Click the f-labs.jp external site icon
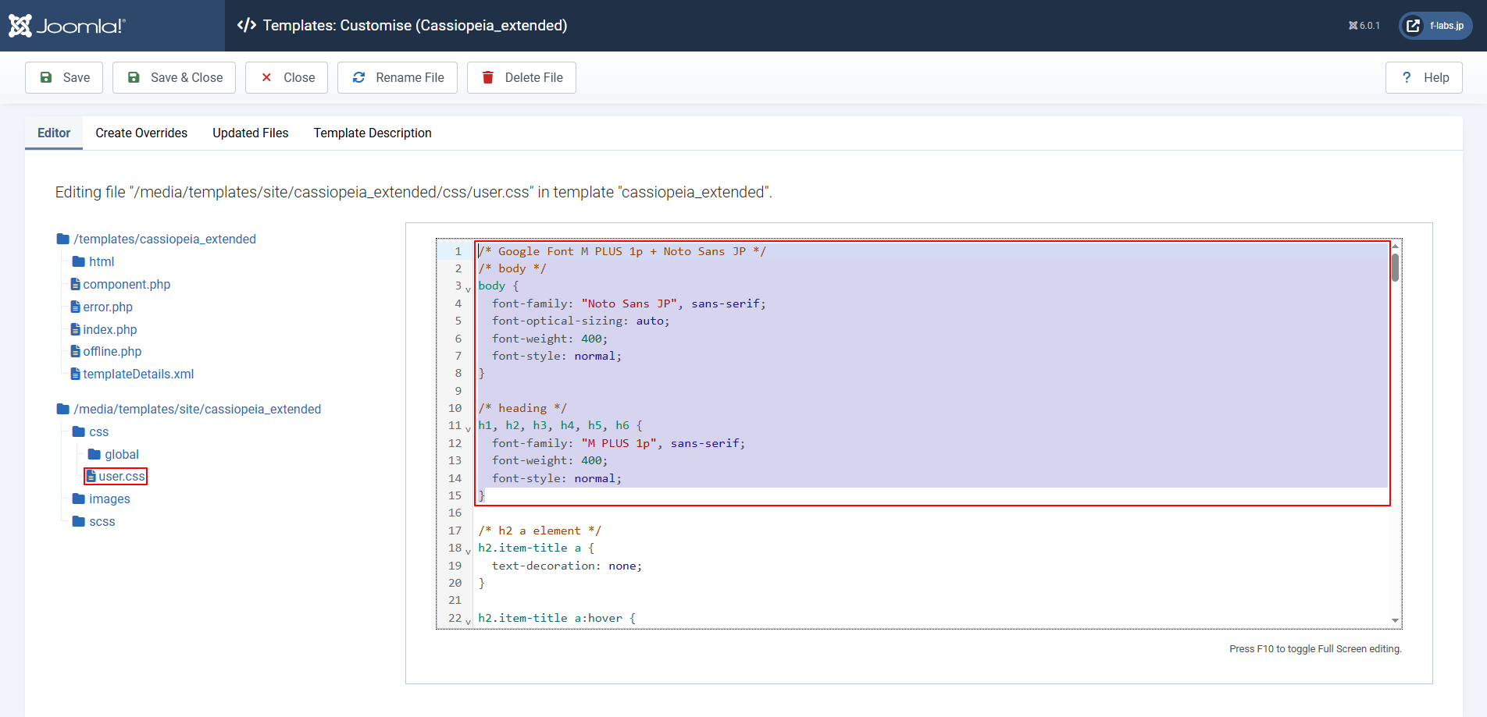This screenshot has height=717, width=1487. (1413, 26)
